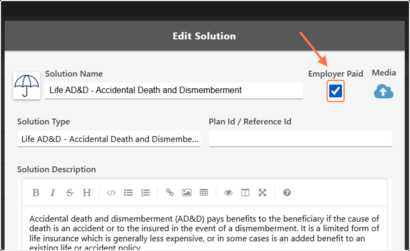Insert code block with code icon
410x251 pixels.
(111, 193)
